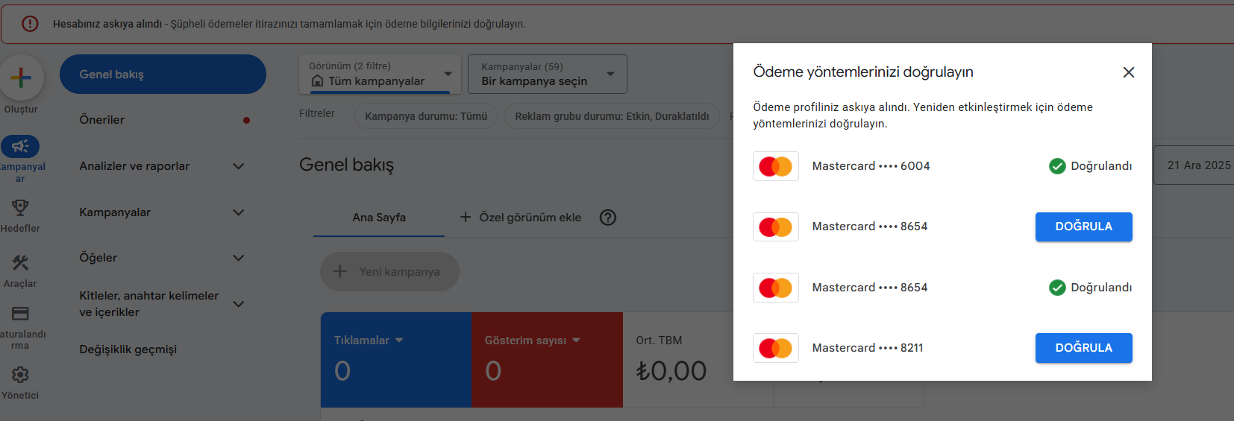Select Genel bakış in navigation

pyautogui.click(x=163, y=75)
